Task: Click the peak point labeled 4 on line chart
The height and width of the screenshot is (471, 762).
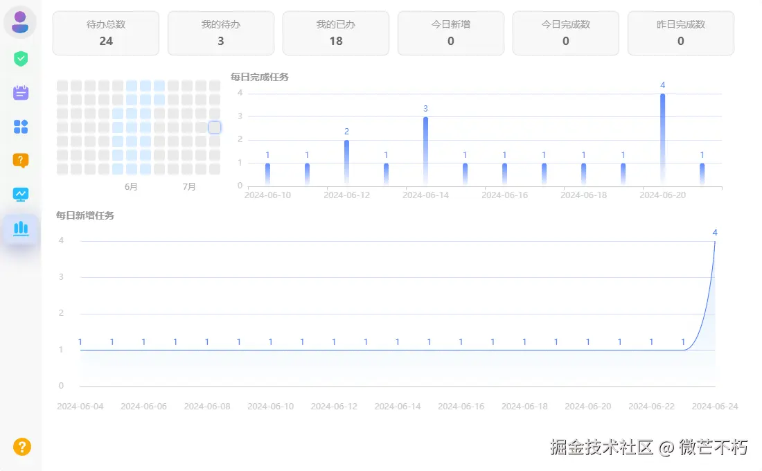Action: (714, 241)
